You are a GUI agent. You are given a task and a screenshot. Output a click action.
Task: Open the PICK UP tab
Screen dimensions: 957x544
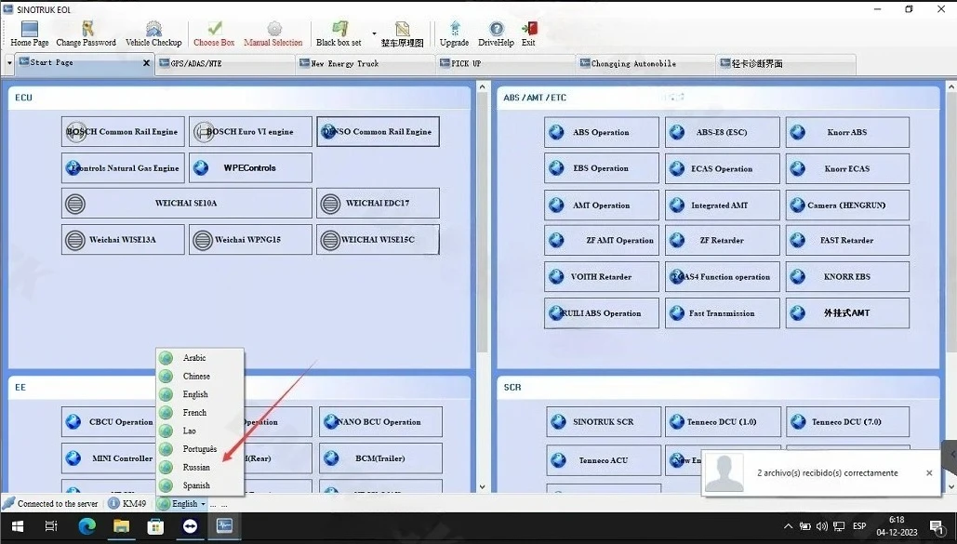[x=505, y=63]
